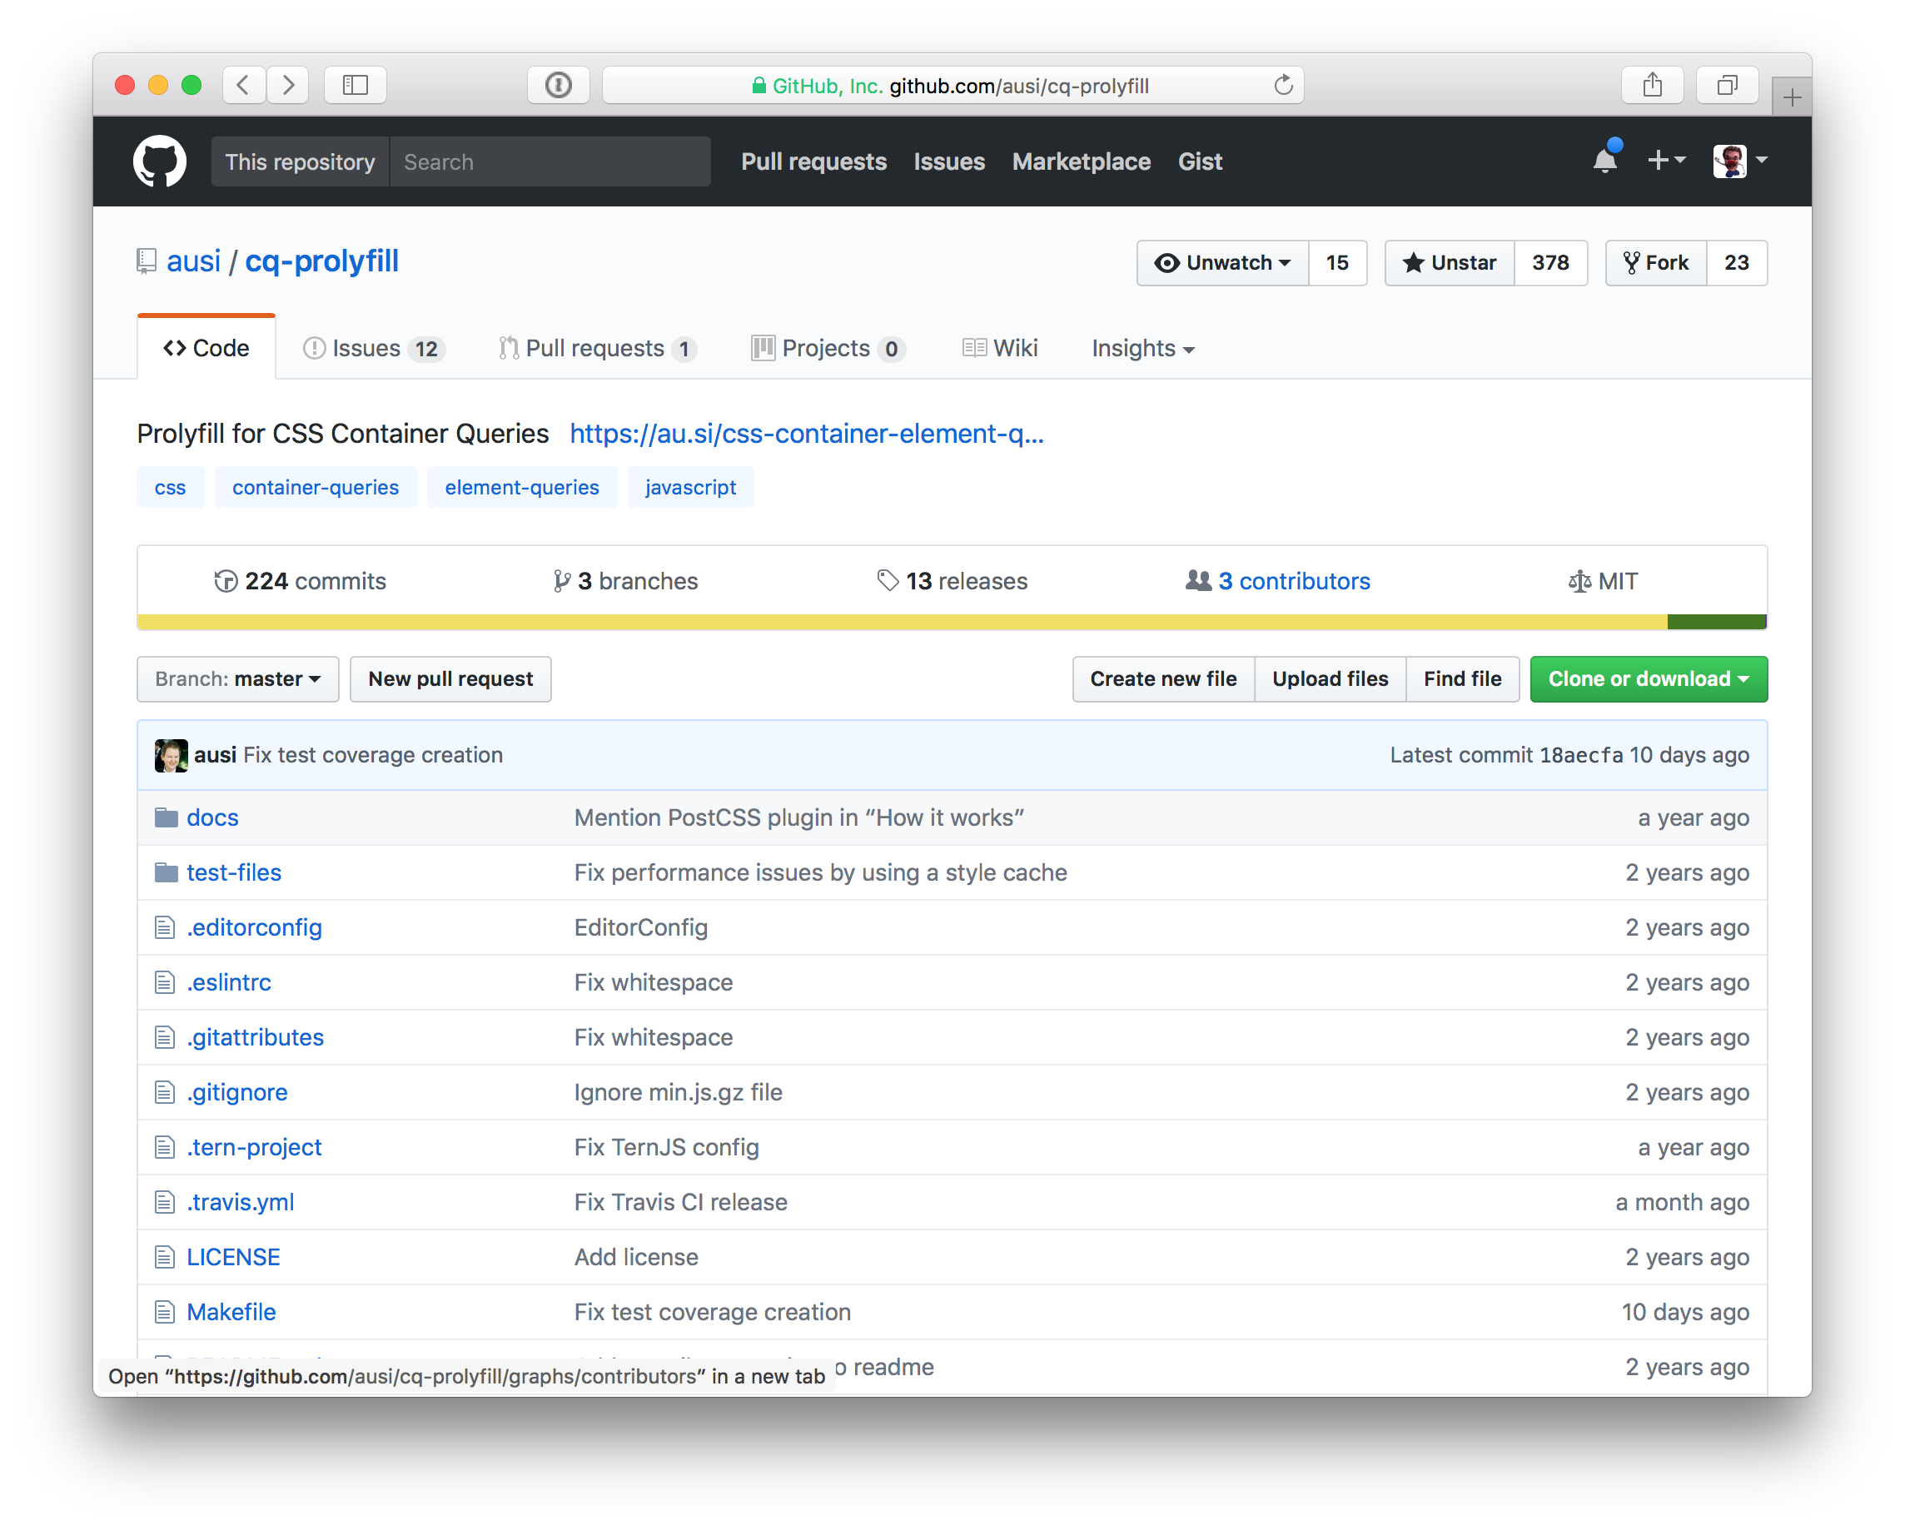Click the 1Password extension icon
The height and width of the screenshot is (1530, 1905).
(559, 85)
